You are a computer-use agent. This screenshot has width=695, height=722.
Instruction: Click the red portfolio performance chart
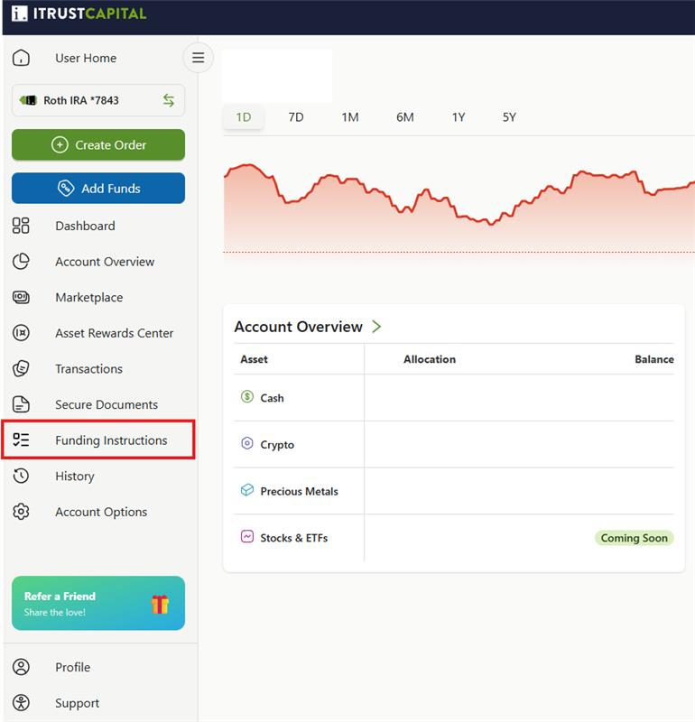459,208
